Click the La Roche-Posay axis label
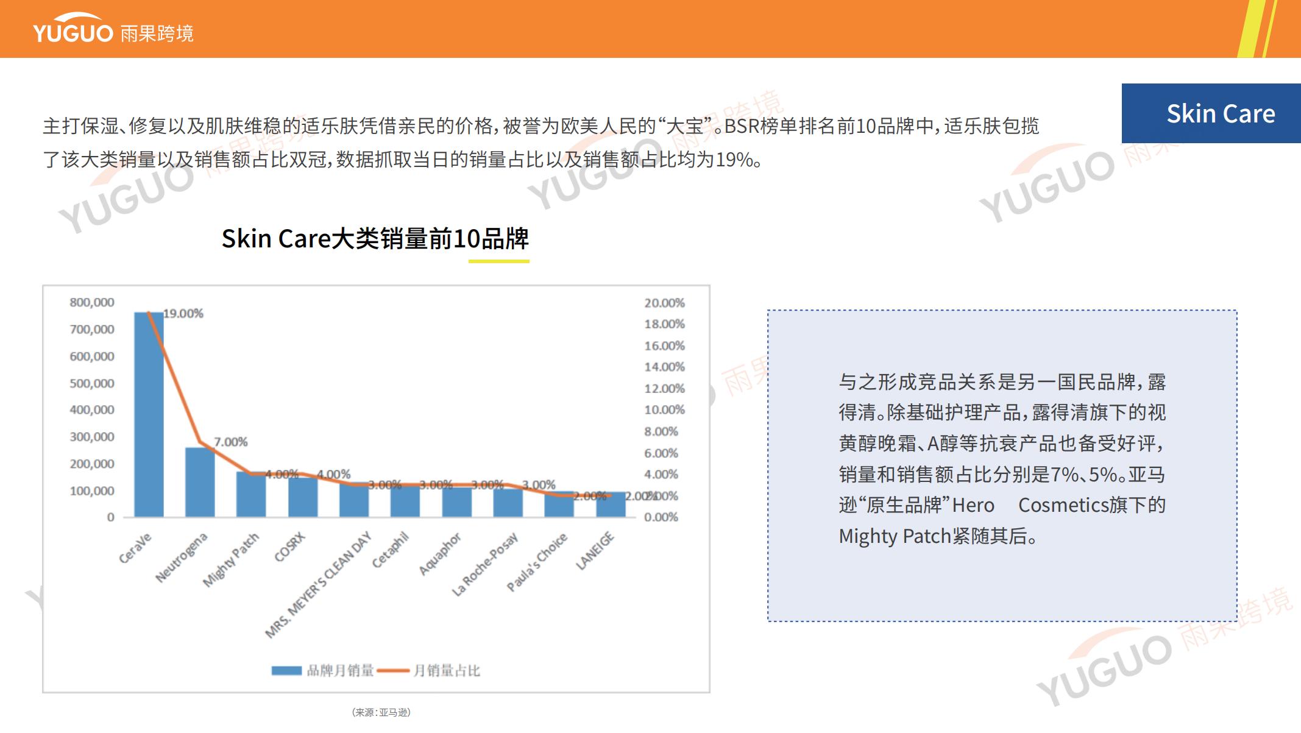 point(484,564)
